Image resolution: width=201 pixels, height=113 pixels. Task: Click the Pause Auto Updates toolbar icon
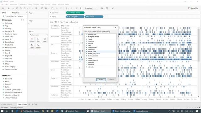pos(25,8)
